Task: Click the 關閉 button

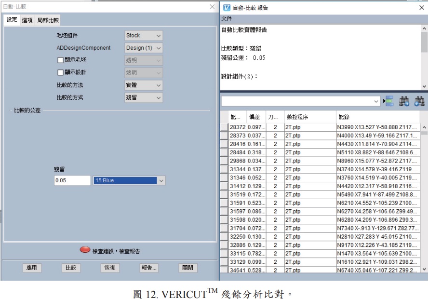Action: (x=188, y=268)
